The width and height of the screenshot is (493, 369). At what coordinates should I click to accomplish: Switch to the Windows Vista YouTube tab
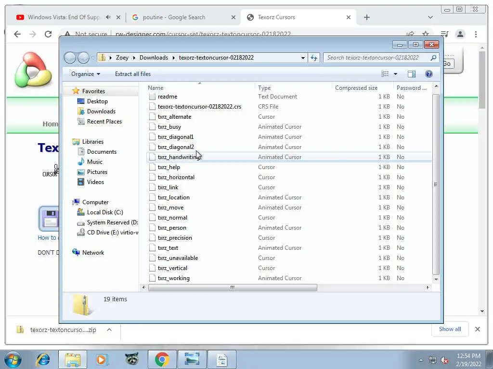coord(64,17)
